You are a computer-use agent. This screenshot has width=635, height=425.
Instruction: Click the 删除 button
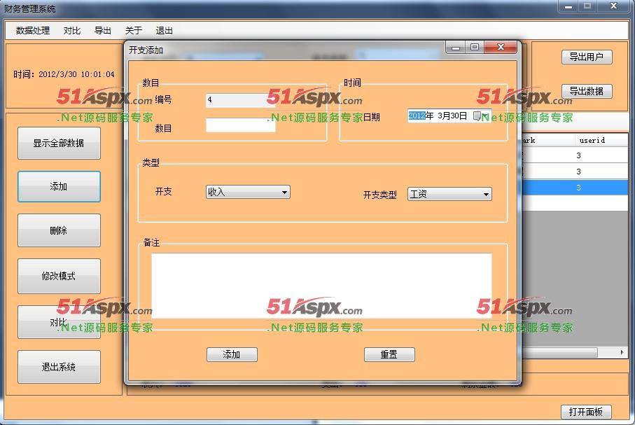point(59,230)
